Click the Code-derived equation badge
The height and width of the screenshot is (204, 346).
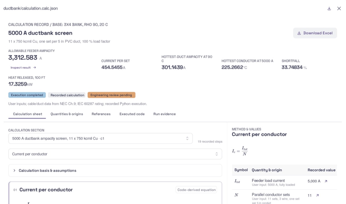coord(196,190)
